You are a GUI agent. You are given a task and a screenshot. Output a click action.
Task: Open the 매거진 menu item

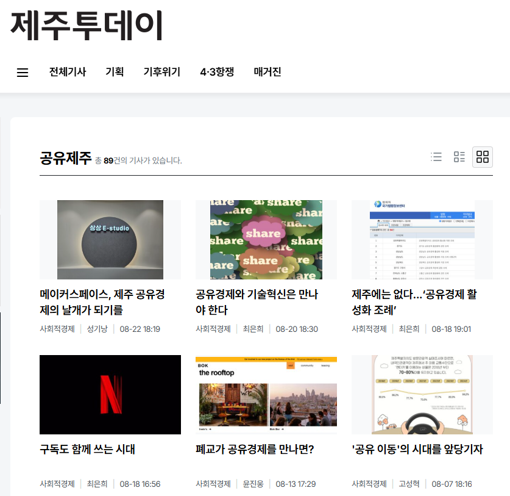pyautogui.click(x=267, y=72)
